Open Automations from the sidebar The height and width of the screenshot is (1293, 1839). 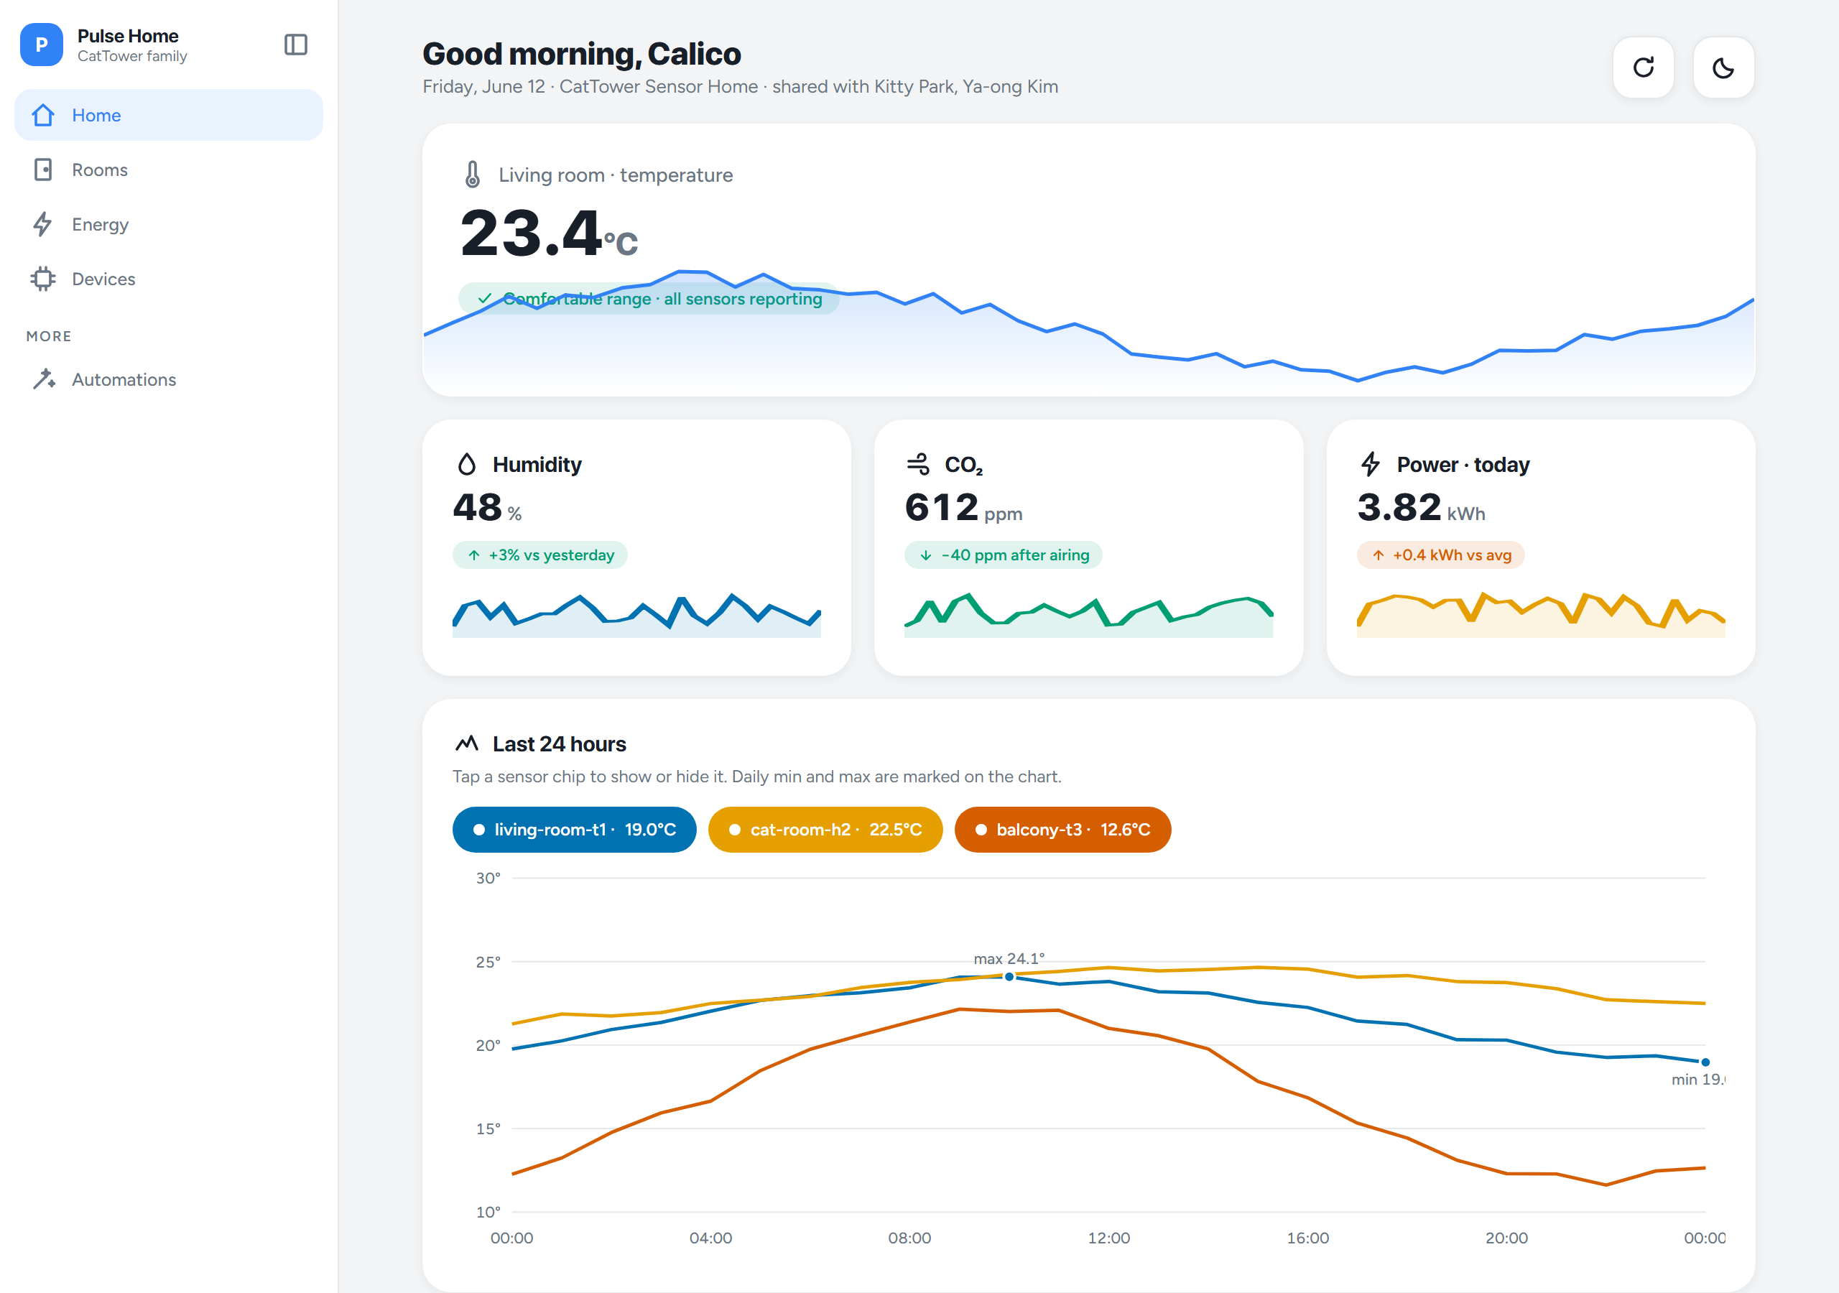pyautogui.click(x=169, y=380)
